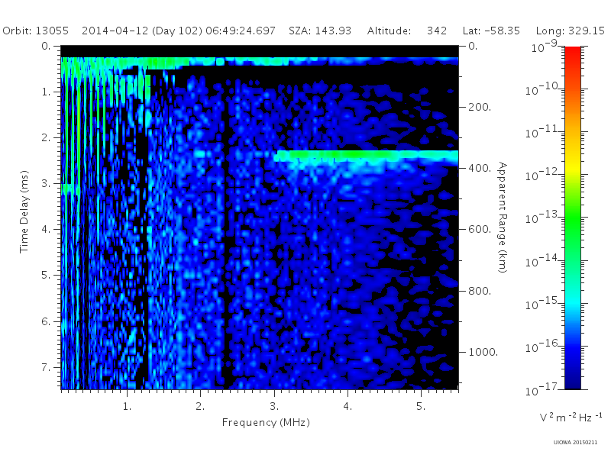
Task: Click the 7. time delay tick label
Action: click(46, 367)
